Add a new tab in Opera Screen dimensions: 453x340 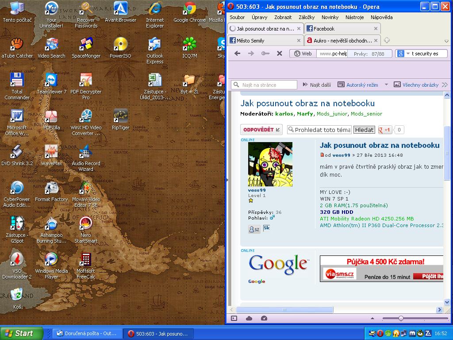[x=387, y=40]
